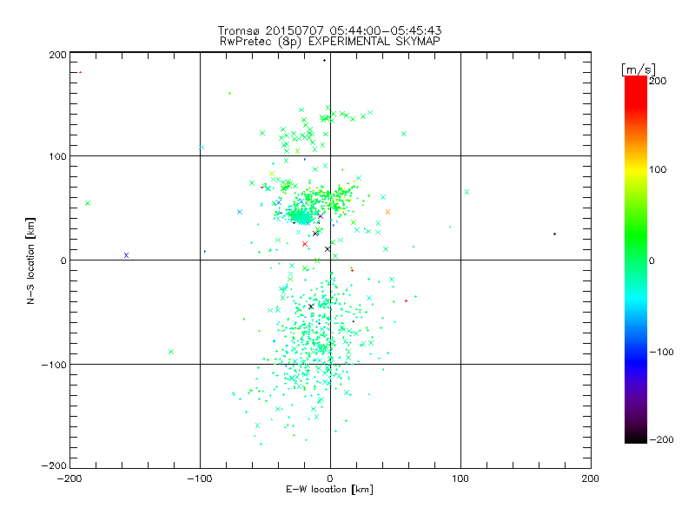Click the orange X marker east of center

point(387,212)
